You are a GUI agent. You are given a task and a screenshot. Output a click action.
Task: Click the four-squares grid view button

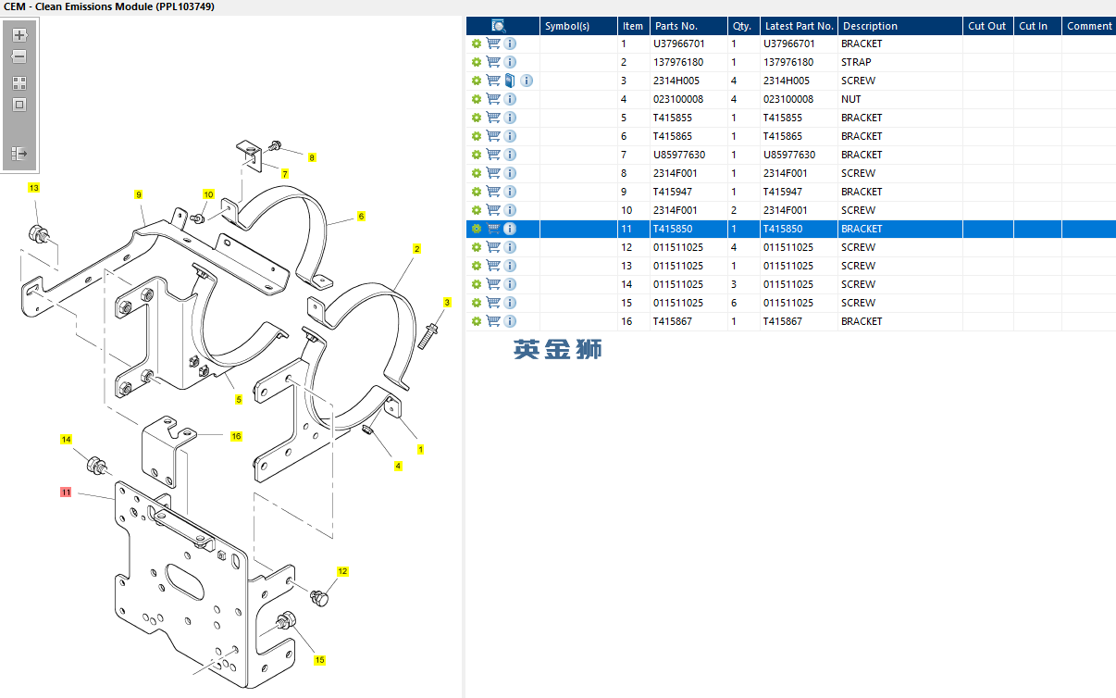[x=19, y=82]
